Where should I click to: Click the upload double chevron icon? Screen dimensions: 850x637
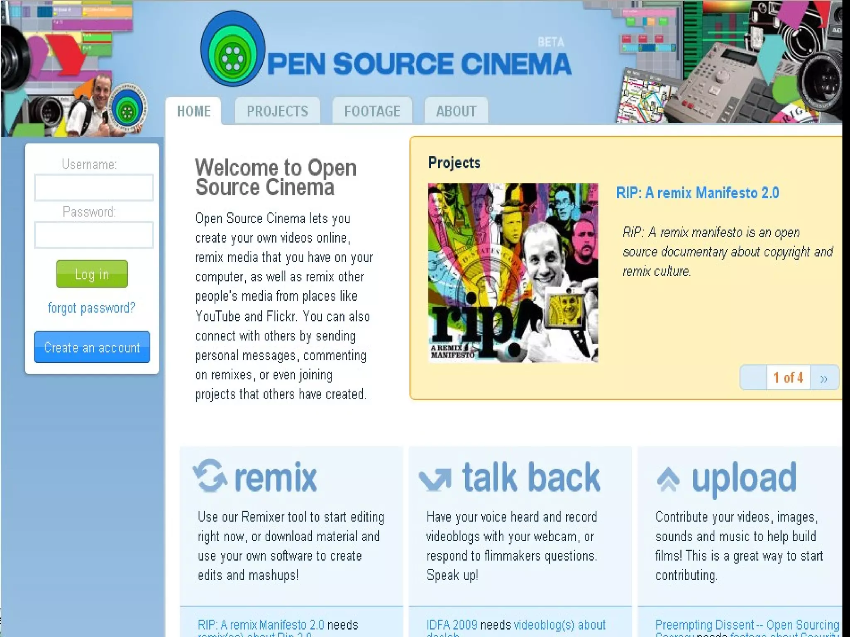point(668,479)
